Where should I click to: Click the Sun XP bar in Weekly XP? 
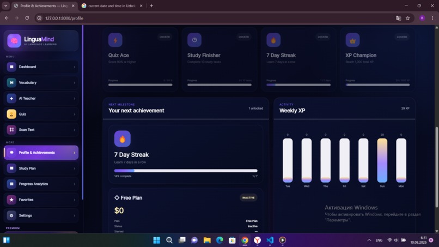coord(382,160)
